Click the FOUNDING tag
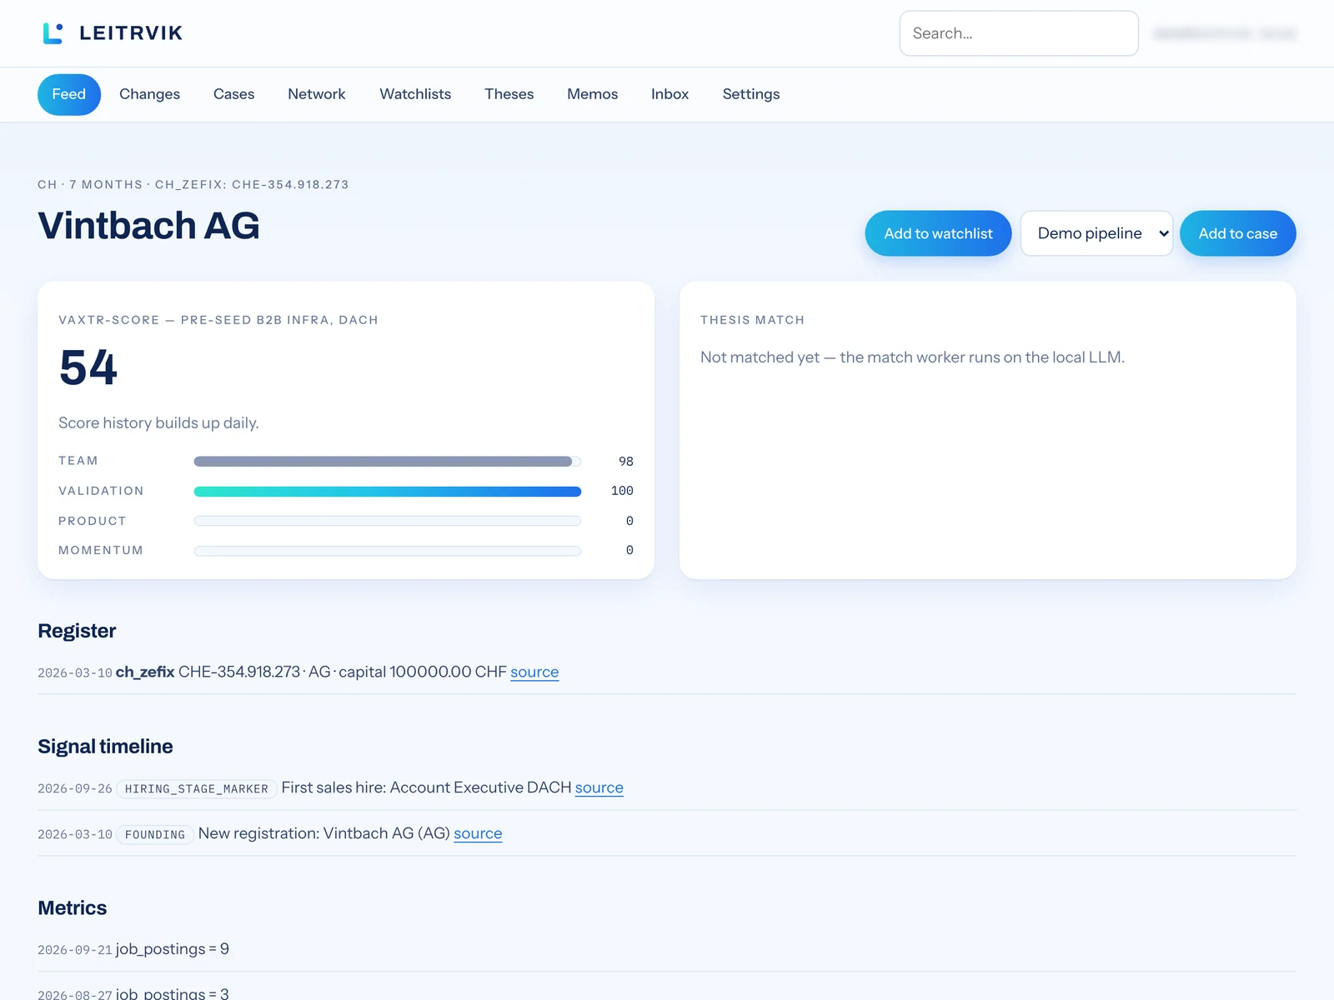 tap(155, 834)
